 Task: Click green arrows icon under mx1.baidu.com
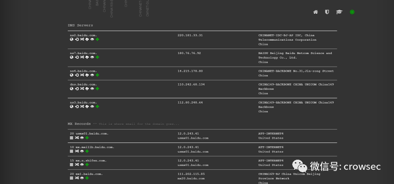[x=87, y=178]
